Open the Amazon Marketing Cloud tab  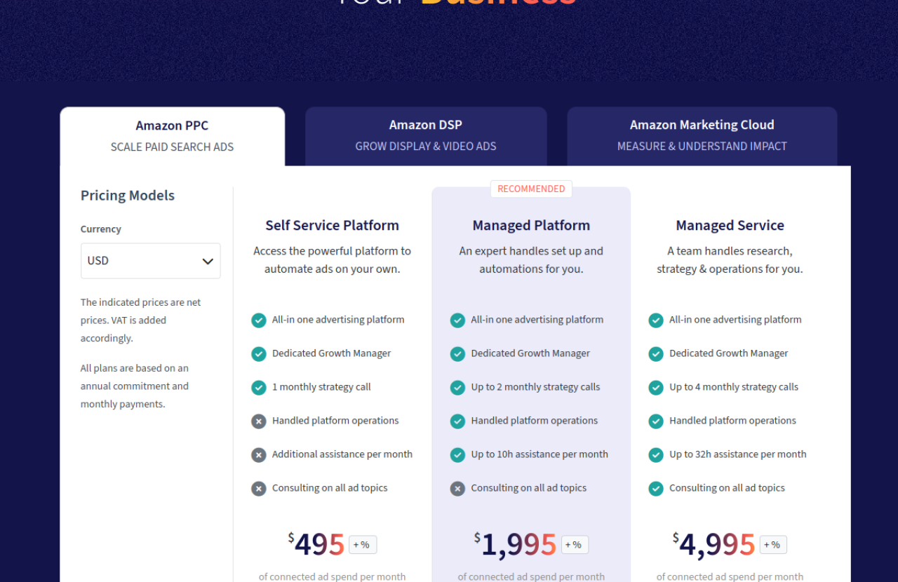[702, 135]
